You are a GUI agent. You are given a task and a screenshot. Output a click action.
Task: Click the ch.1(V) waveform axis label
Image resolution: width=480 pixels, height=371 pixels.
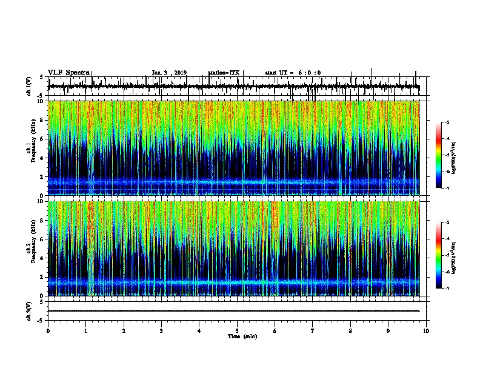click(29, 86)
